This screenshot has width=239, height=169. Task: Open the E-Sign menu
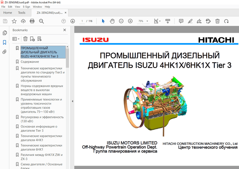[27, 7]
